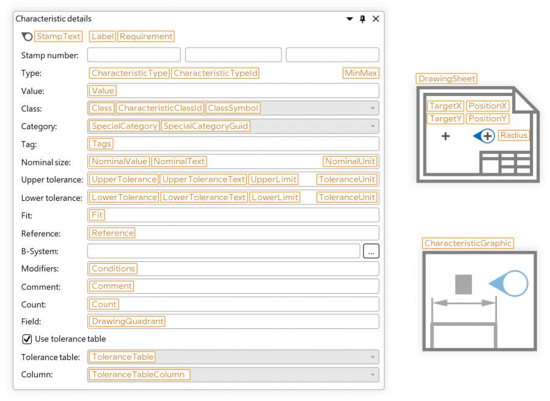The height and width of the screenshot is (401, 550).
Task: Uncheck the Use tolerance table checkbox
Action: 27,339
